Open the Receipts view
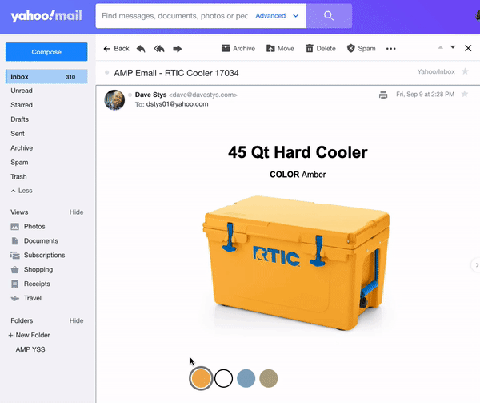 (30, 284)
